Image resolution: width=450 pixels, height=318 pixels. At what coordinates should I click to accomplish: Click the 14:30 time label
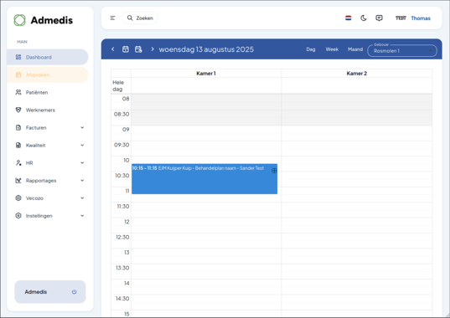[122, 299]
